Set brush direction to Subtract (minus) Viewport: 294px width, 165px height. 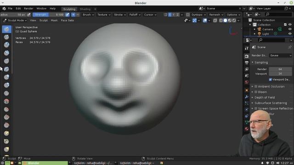78,15
